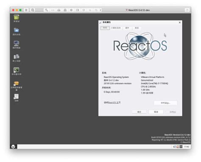Close the System Properties dialog
Image resolution: width=201 pixels, height=162 pixels.
[180, 22]
